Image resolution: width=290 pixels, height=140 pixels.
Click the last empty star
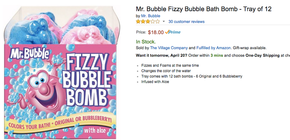coord(157,22)
